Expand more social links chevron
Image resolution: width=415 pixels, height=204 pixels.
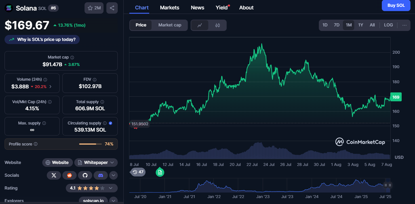(113, 175)
